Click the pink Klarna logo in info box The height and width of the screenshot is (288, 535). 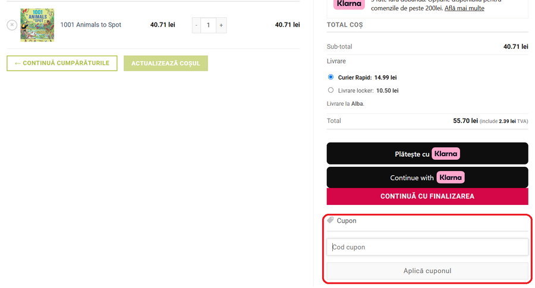coord(349,4)
